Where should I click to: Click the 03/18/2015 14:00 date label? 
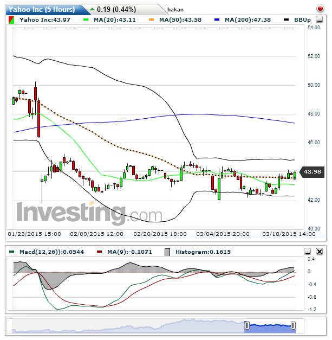point(289,234)
